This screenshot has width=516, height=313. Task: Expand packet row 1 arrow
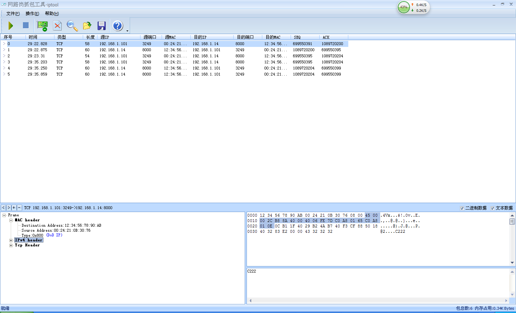tap(4, 50)
